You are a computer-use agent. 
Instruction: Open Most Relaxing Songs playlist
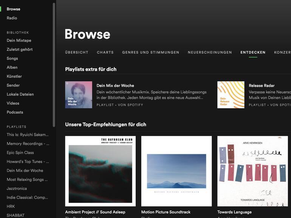pyautogui.click(x=27, y=180)
